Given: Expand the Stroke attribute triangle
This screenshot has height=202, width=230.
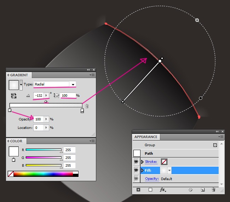Looking at the screenshot, I should [x=143, y=162].
